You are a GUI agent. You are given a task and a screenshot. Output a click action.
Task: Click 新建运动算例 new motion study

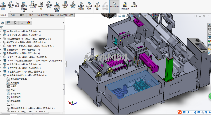click(x=81, y=6)
